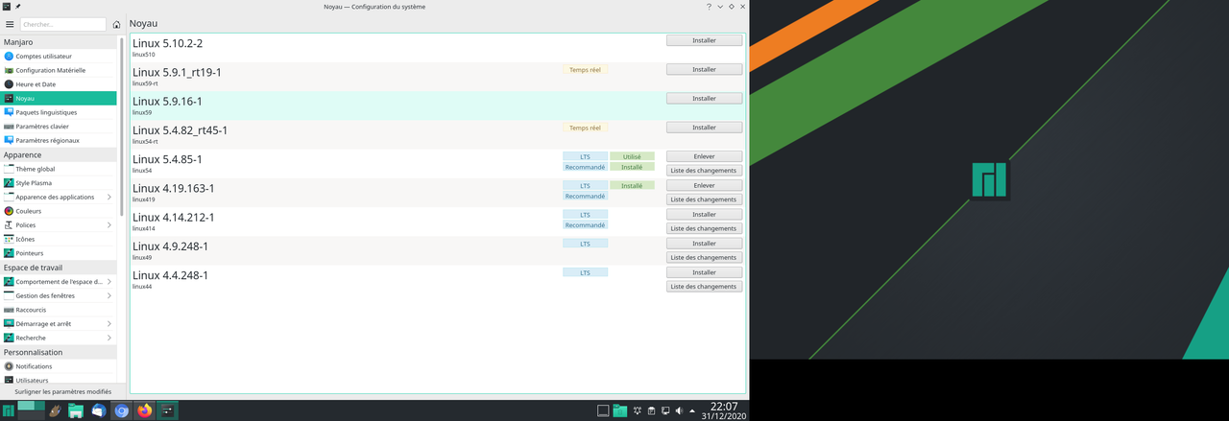Install Linux 4.14.212-1 kernel
The width and height of the screenshot is (1229, 421).
click(x=704, y=214)
